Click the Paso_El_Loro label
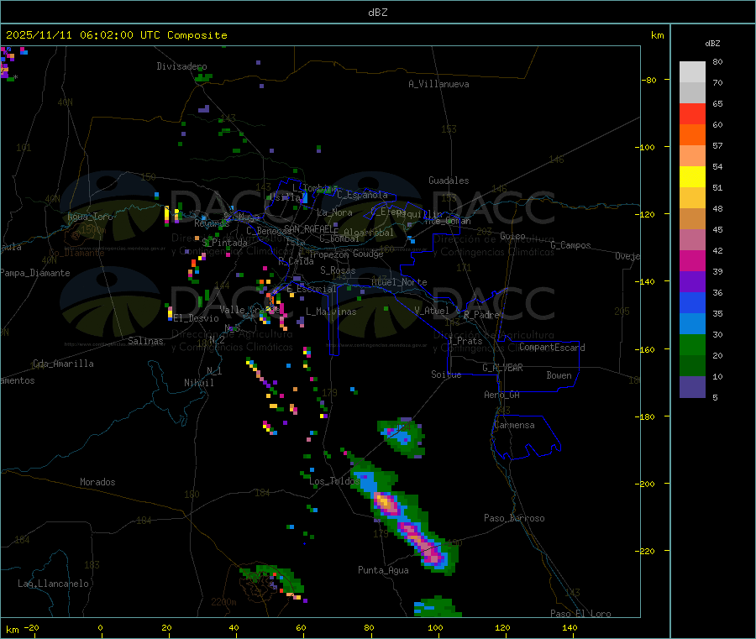756x639 pixels. pos(580,614)
